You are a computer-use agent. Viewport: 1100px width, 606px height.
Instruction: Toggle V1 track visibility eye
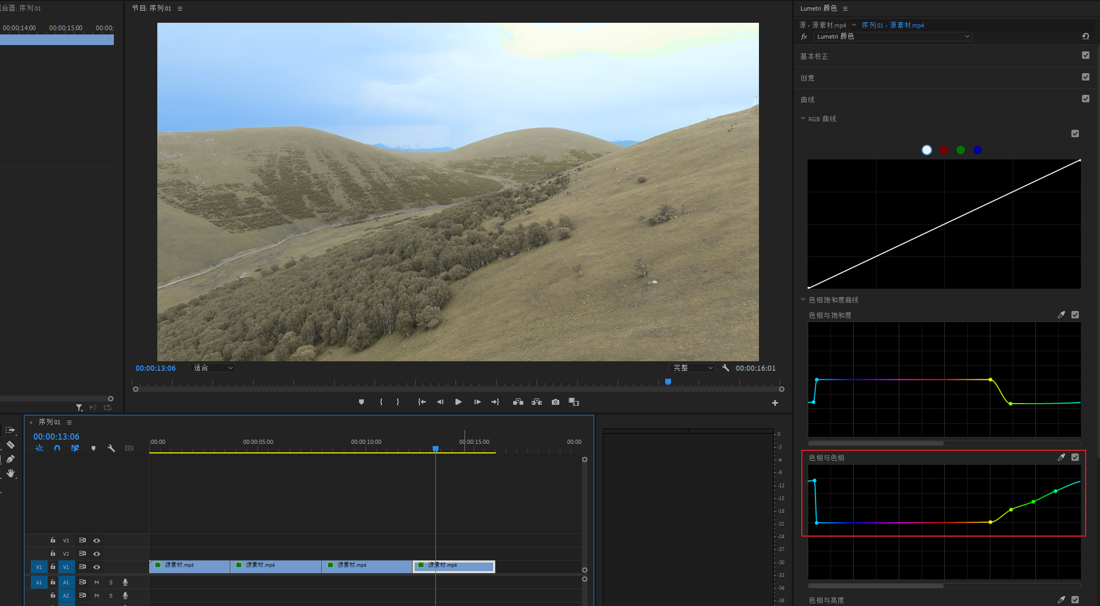tap(96, 567)
